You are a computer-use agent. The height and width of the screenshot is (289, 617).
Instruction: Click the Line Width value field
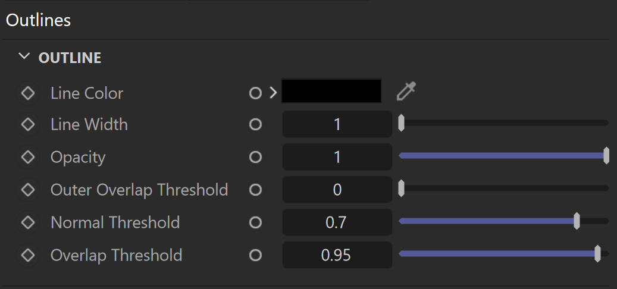pyautogui.click(x=337, y=124)
